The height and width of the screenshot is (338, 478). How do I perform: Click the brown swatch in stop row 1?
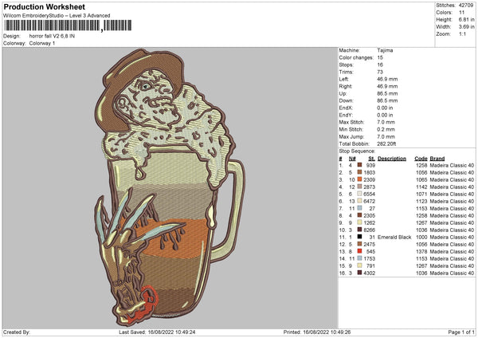click(359, 165)
